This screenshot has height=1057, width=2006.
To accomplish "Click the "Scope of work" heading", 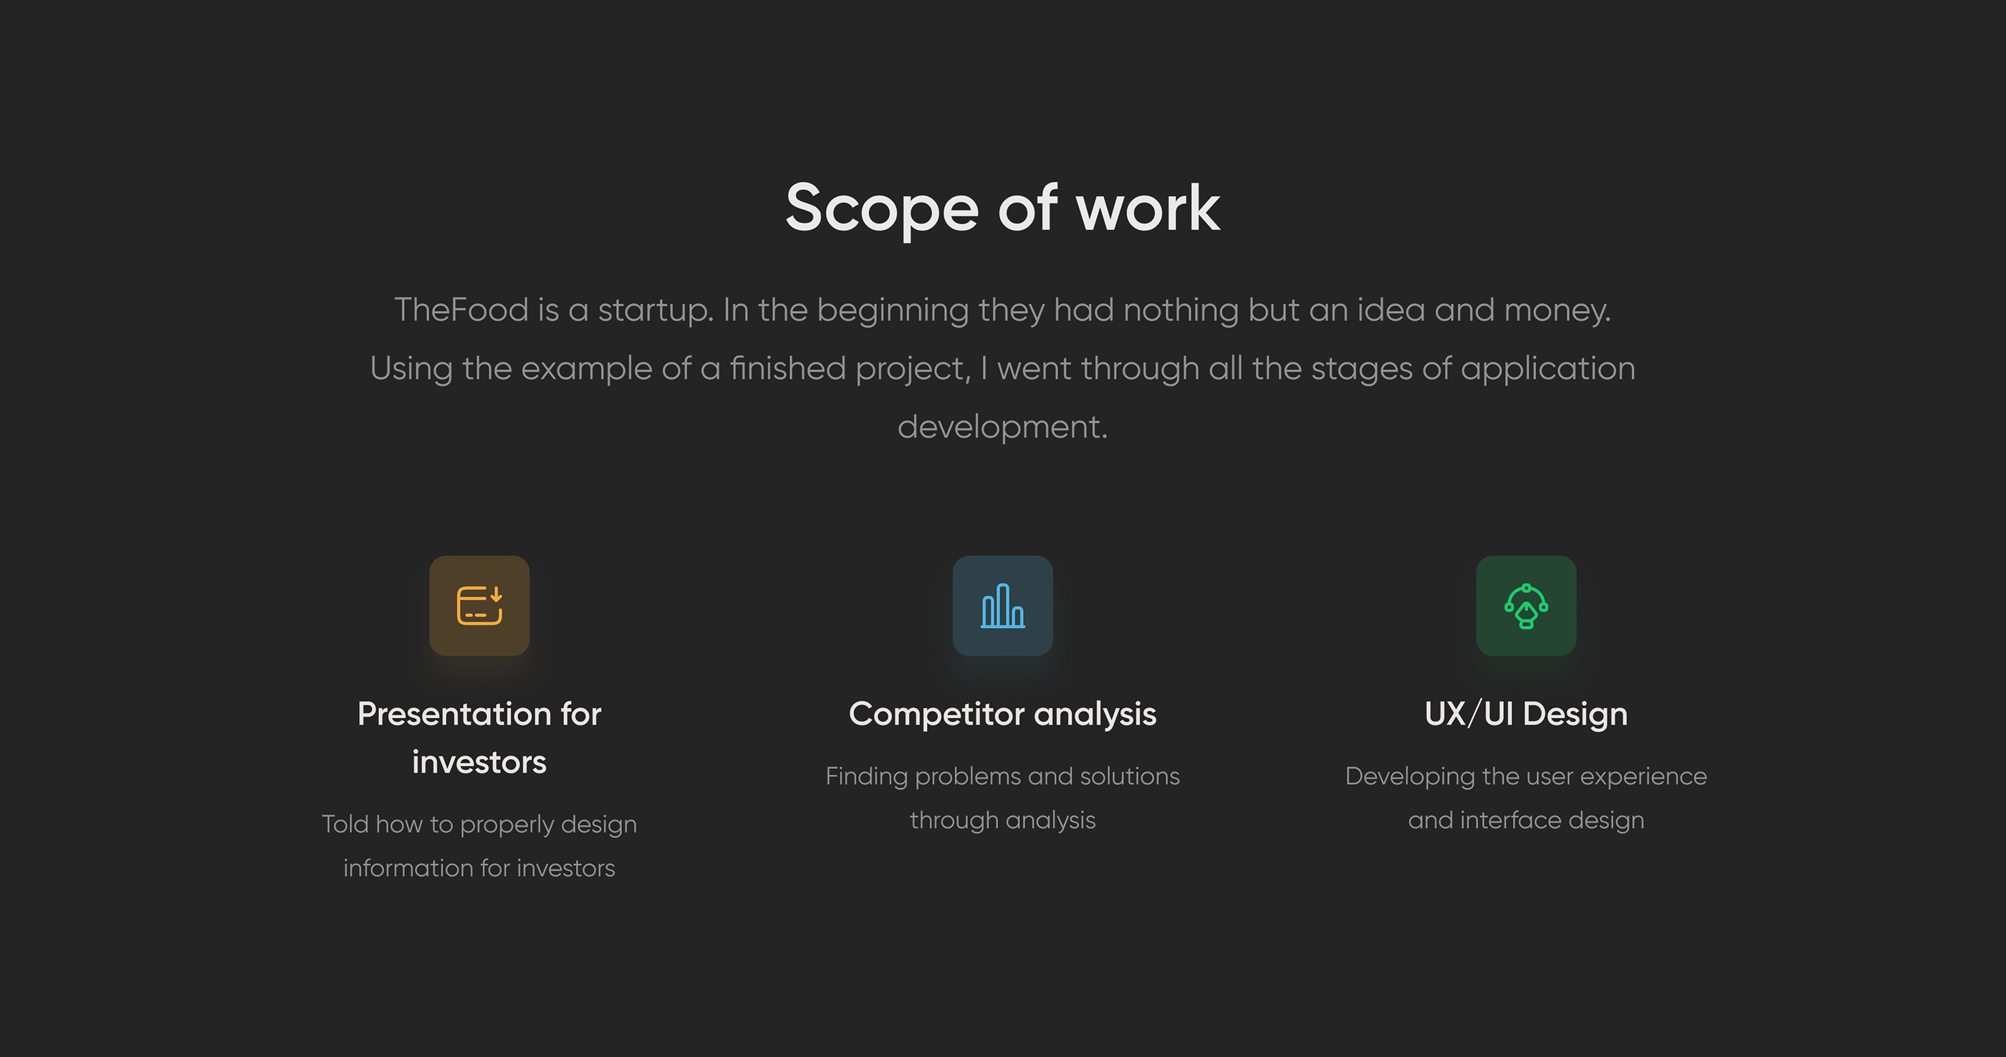I will 1002,208.
